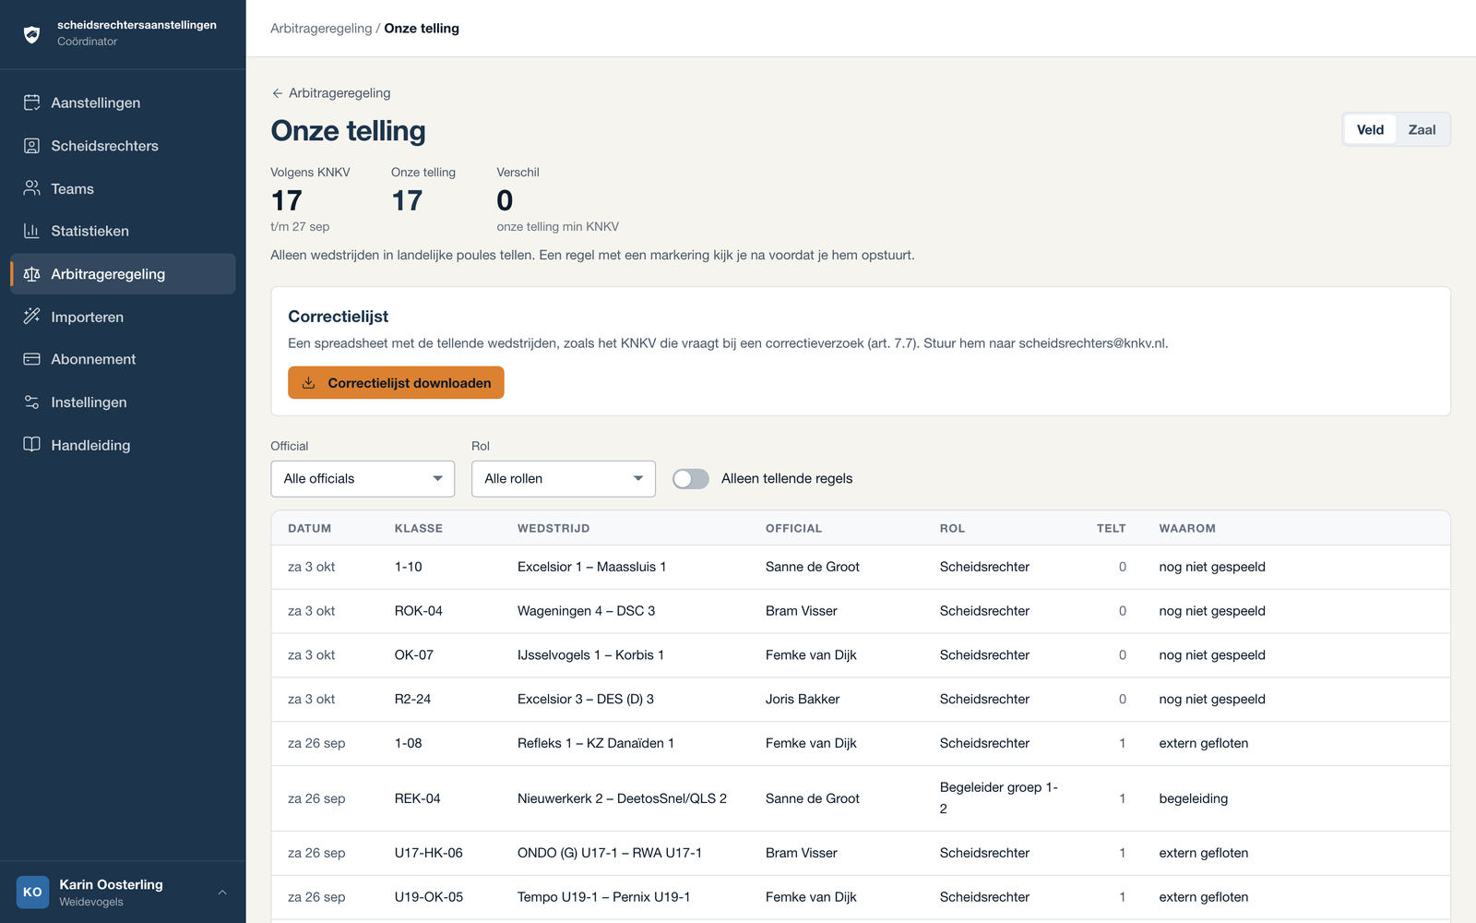Open Abonnement credit card icon
The width and height of the screenshot is (1476, 923).
(32, 359)
